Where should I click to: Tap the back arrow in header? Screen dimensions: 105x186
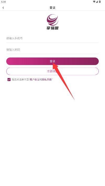point(3,8)
